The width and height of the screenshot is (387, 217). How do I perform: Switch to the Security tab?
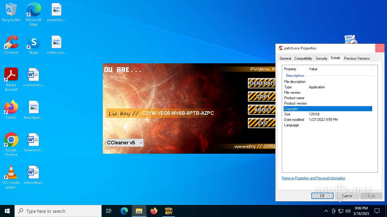point(321,58)
